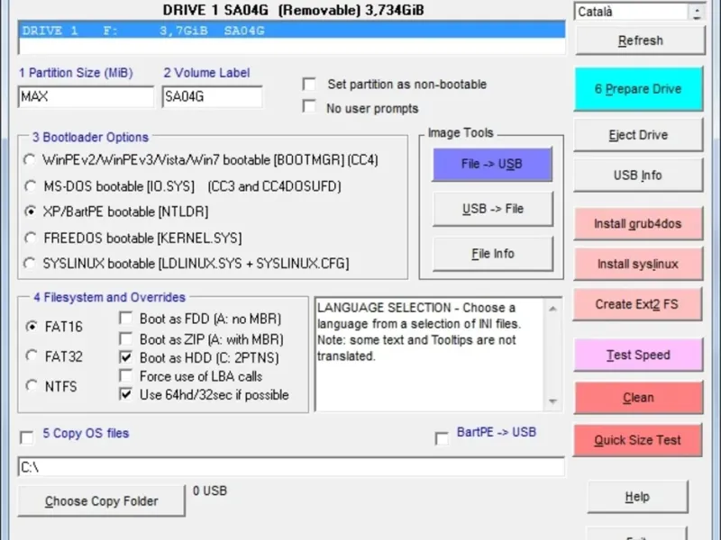The image size is (721, 540).
Task: Click the DRIVE 1 SA04G (Removable) 3,734GiB heading
Action: pos(294,10)
